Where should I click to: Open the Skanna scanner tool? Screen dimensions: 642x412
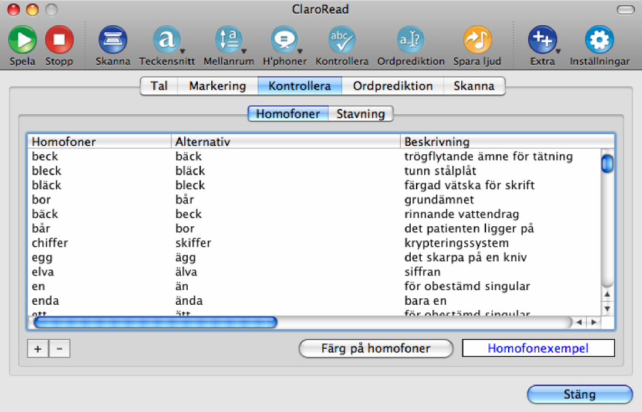point(113,40)
